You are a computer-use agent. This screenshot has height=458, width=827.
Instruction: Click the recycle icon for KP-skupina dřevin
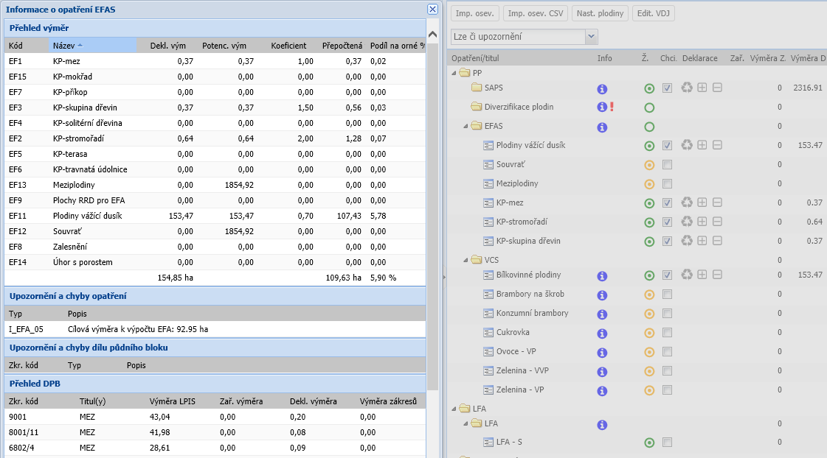point(687,241)
